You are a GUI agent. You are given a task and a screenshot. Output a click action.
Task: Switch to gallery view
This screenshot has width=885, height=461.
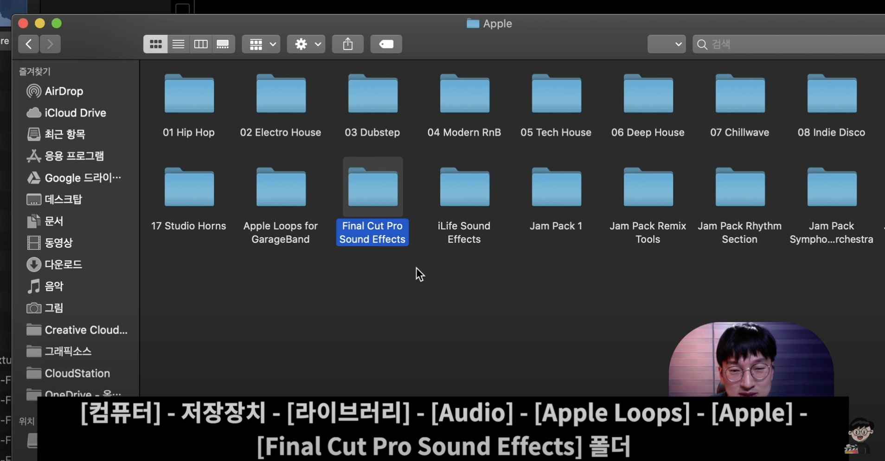tap(223, 44)
